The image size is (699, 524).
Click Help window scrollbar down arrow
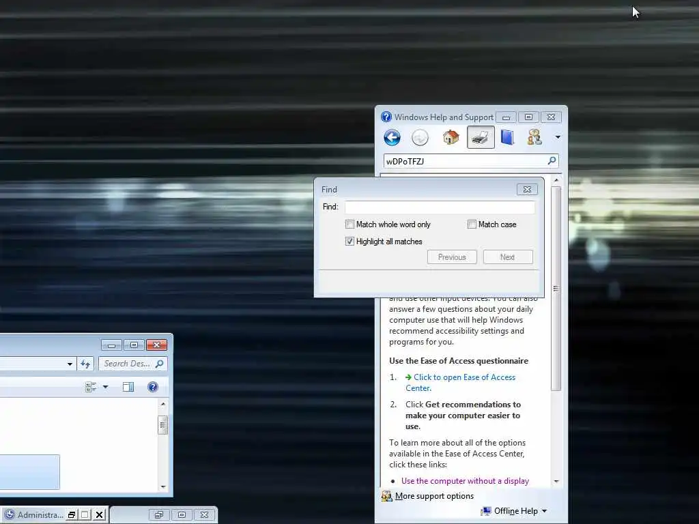pyautogui.click(x=556, y=481)
